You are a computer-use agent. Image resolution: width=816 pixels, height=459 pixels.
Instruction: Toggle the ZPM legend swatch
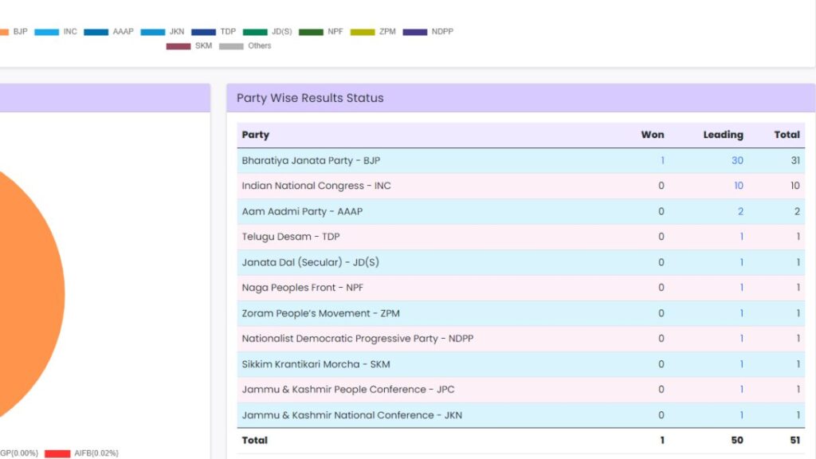click(x=362, y=32)
